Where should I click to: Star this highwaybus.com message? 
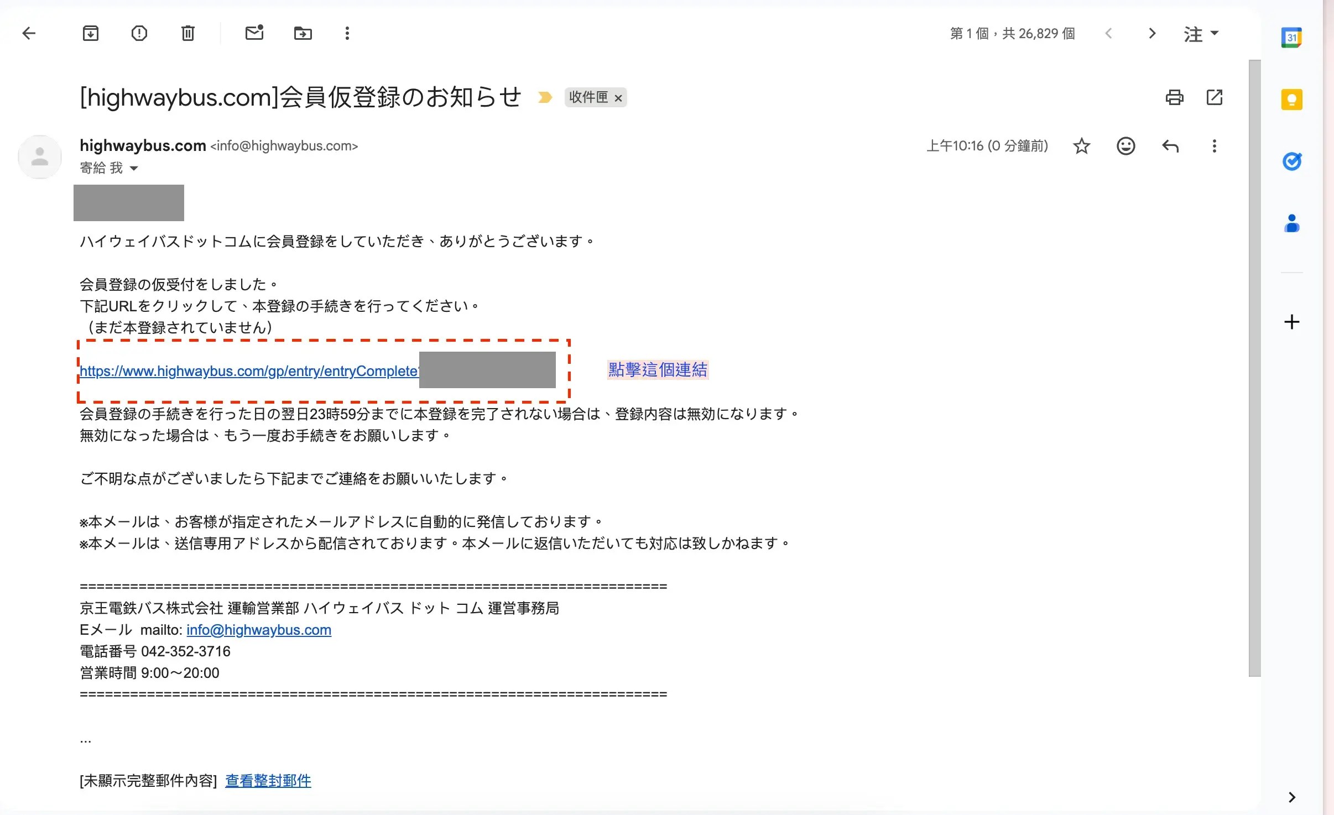coord(1081,146)
